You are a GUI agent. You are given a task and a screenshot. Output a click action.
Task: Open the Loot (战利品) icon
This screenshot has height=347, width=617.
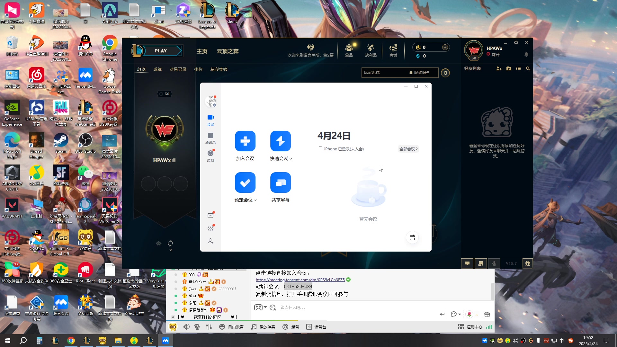[371, 50]
